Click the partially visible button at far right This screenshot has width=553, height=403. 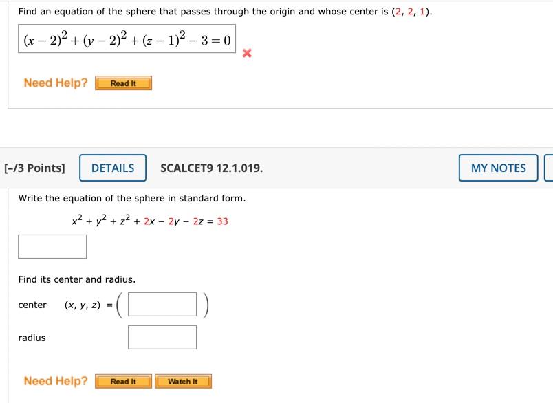550,168
